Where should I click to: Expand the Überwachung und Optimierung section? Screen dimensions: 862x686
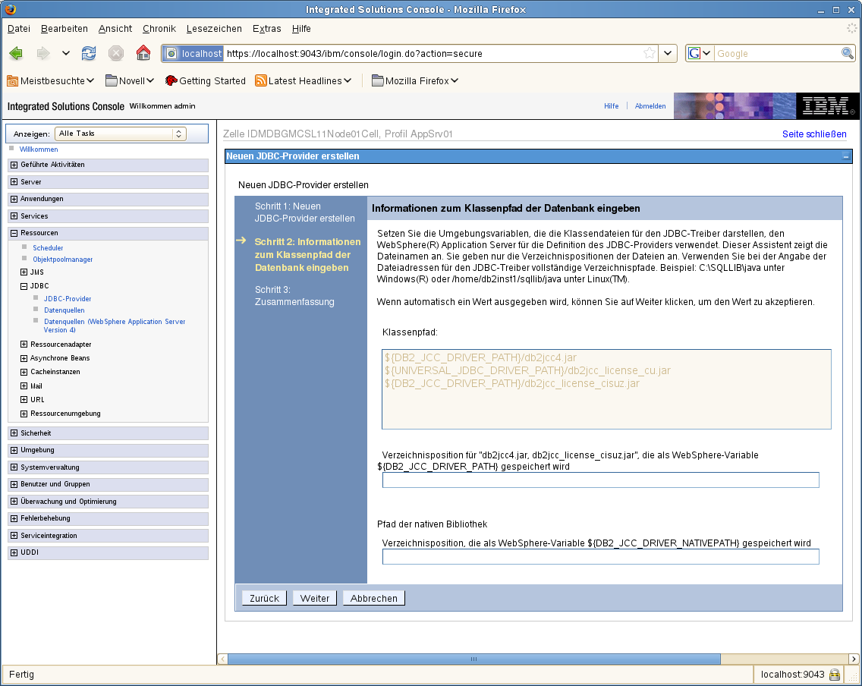[x=14, y=502]
